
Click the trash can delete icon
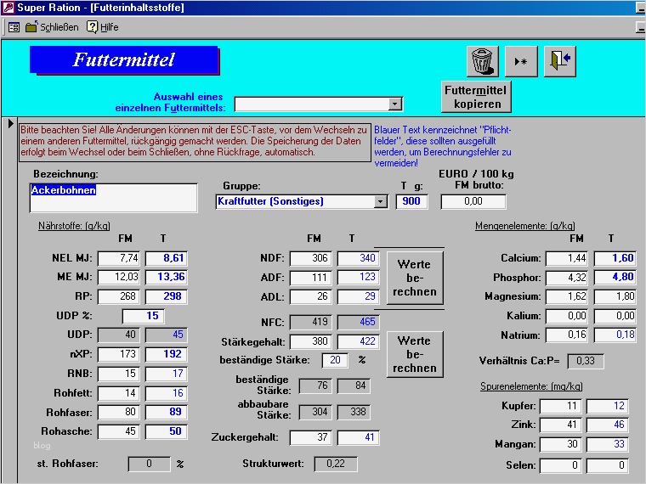pos(482,61)
